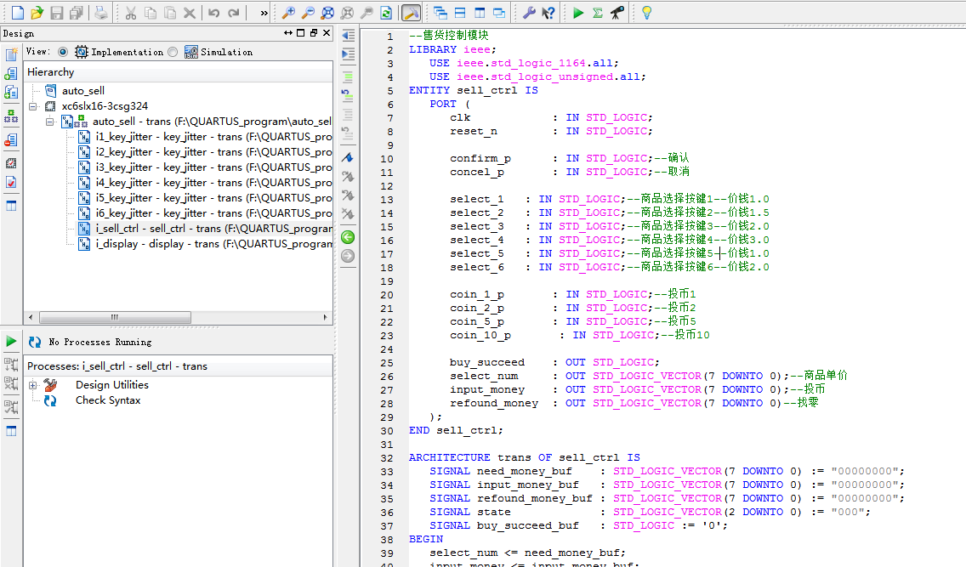Click the Zoom to Full View icon
This screenshot has height=567, width=966.
coord(327,12)
